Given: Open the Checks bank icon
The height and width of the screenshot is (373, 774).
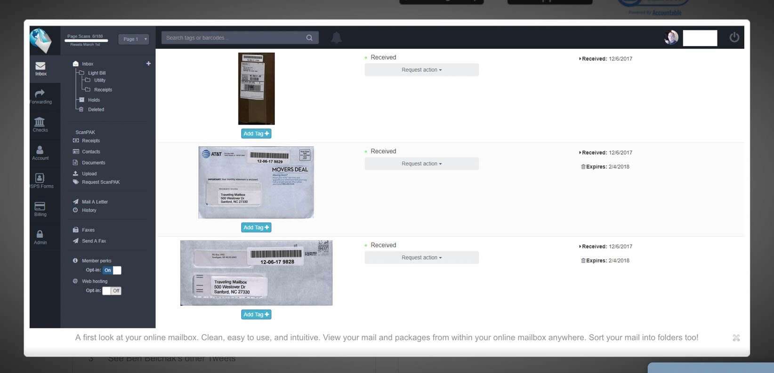Looking at the screenshot, I should [40, 125].
